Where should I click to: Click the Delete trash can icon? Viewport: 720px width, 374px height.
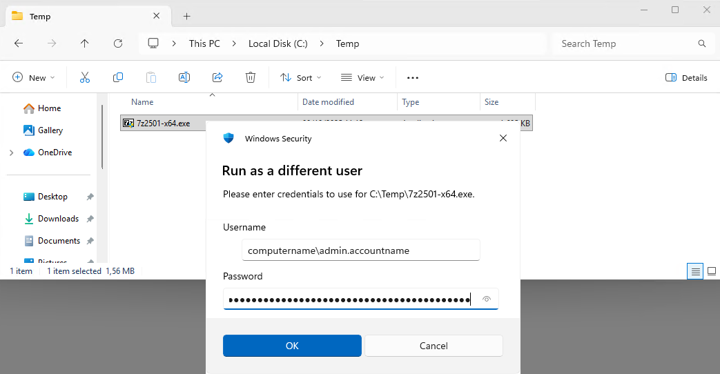[251, 77]
